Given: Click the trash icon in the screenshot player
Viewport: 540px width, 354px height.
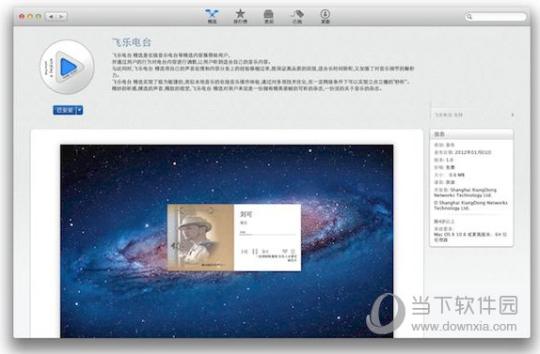Looking at the screenshot, I should [x=293, y=252].
